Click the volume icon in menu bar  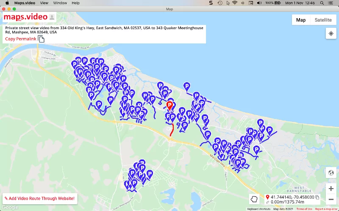coord(259,3)
